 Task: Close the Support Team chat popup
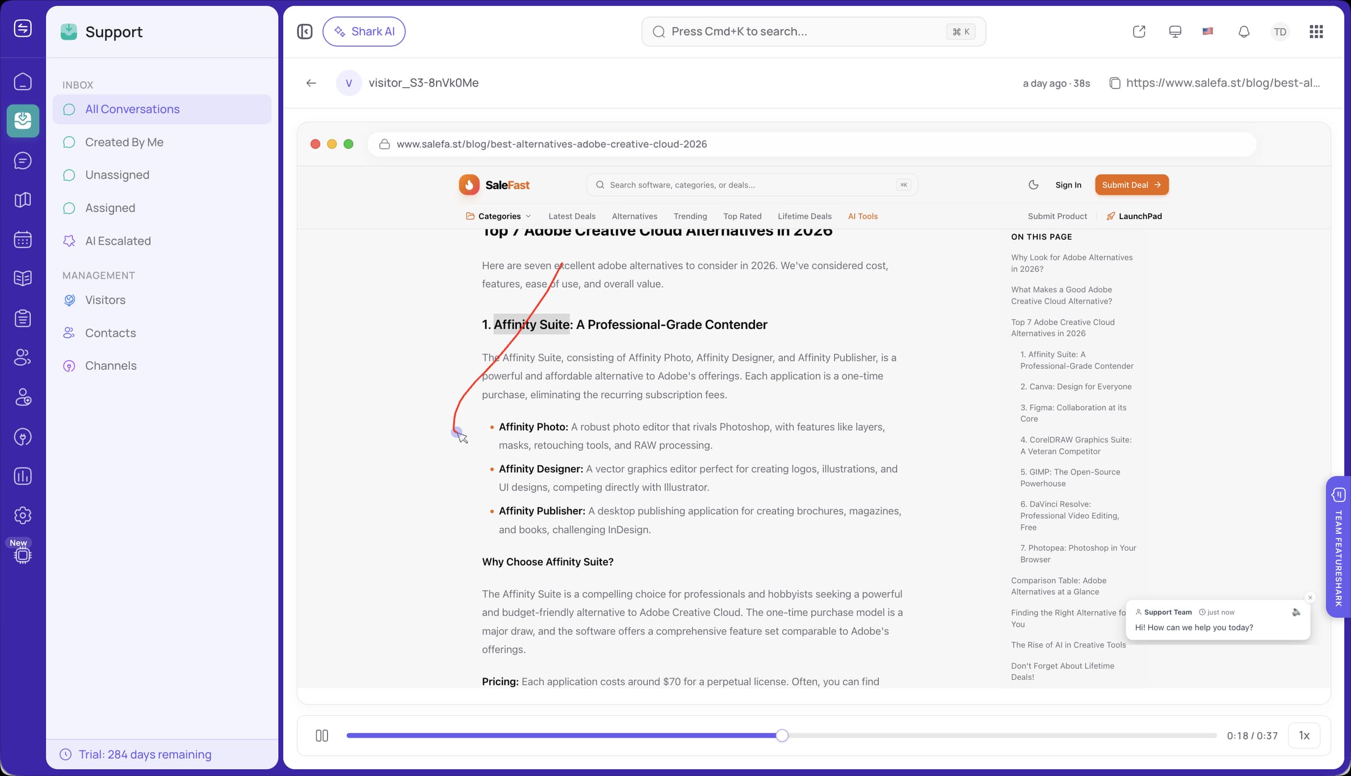click(1310, 597)
